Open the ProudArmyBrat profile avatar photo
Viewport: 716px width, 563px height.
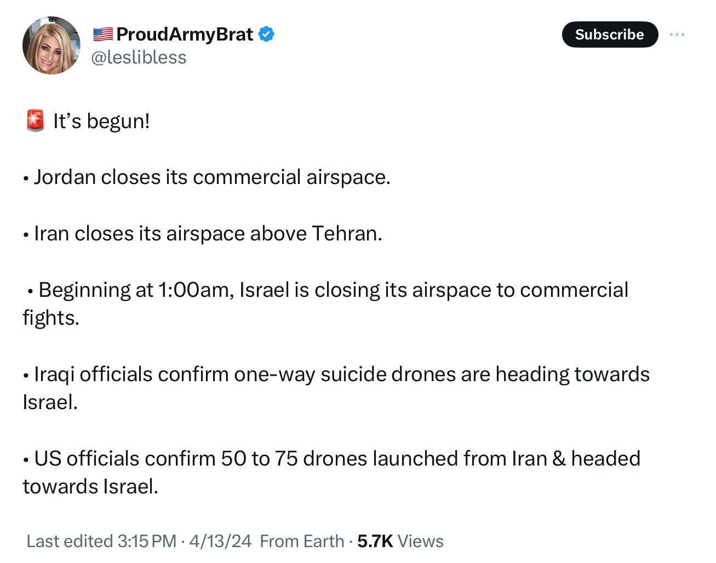pyautogui.click(x=51, y=45)
